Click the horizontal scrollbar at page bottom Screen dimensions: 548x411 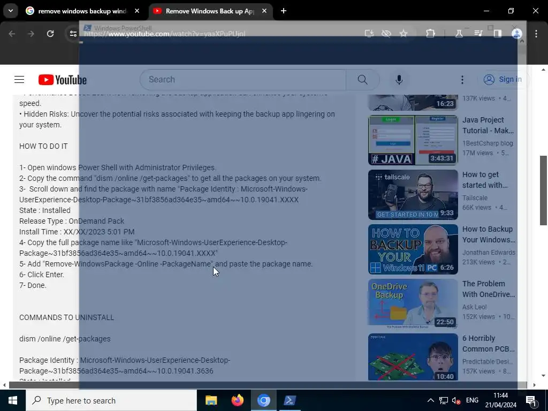(x=268, y=385)
